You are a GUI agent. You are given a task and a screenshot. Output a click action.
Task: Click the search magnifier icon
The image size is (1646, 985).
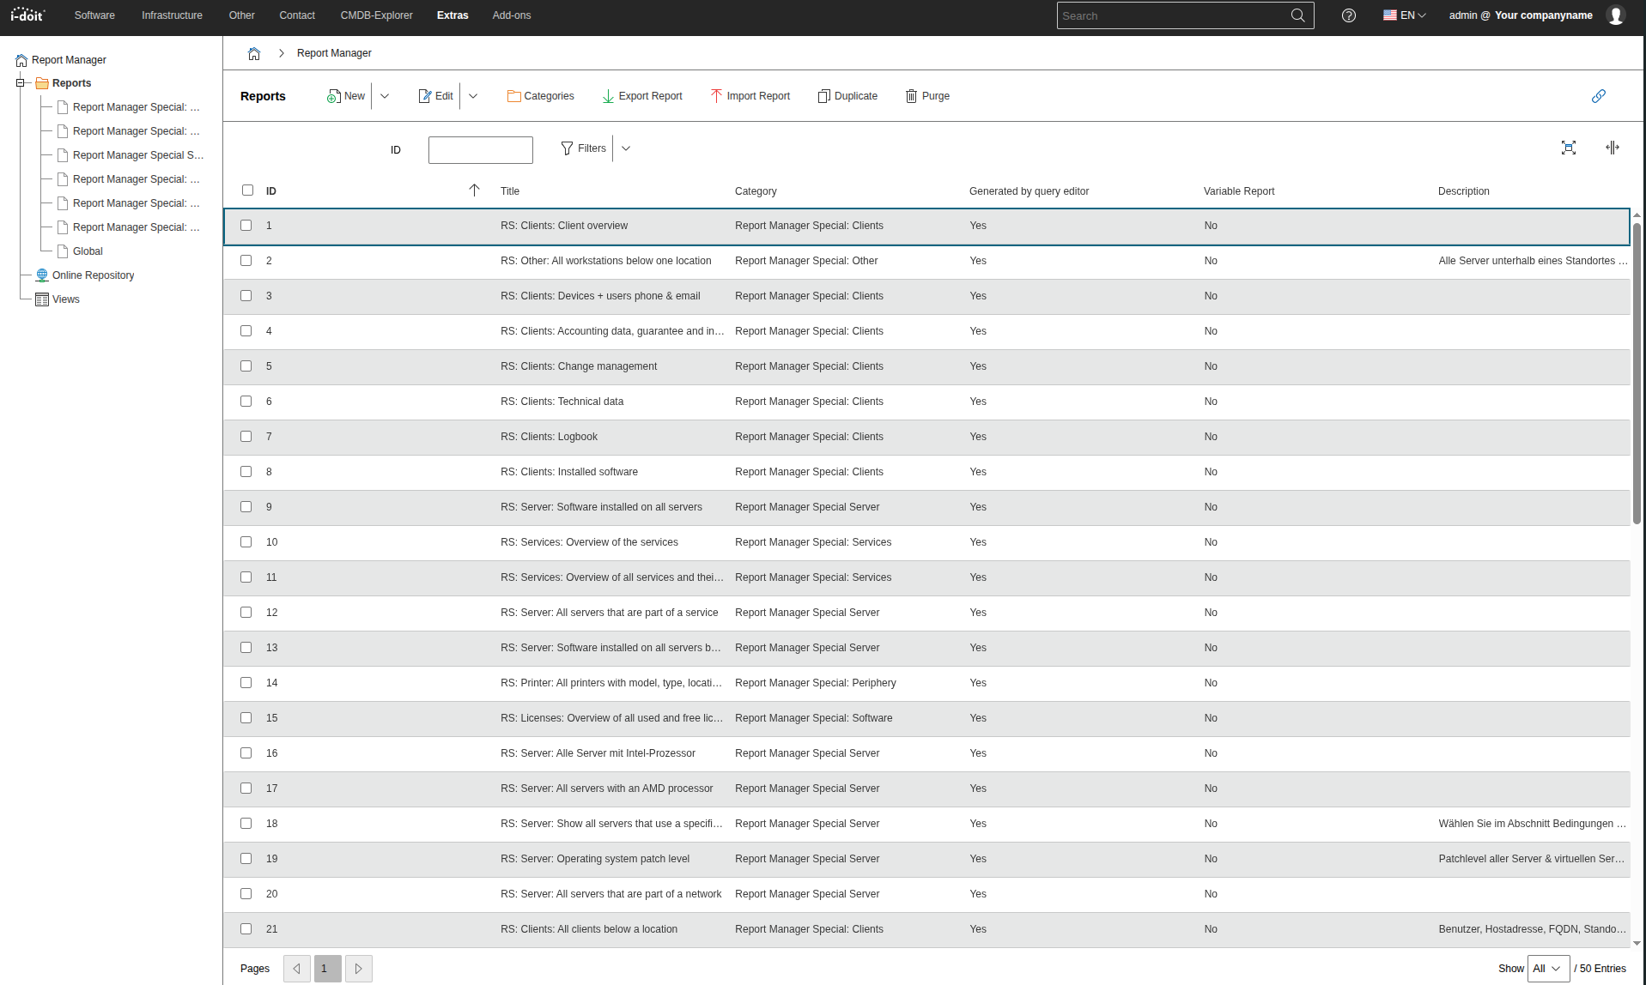(x=1297, y=15)
